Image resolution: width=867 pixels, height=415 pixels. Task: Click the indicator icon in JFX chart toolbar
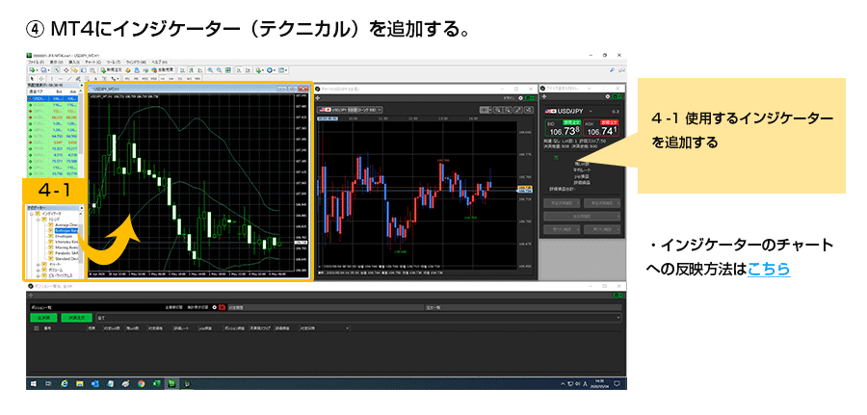pos(529,110)
